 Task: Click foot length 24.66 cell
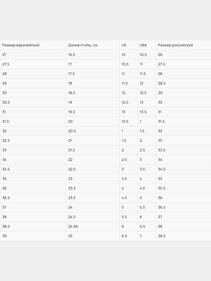tap(93, 226)
